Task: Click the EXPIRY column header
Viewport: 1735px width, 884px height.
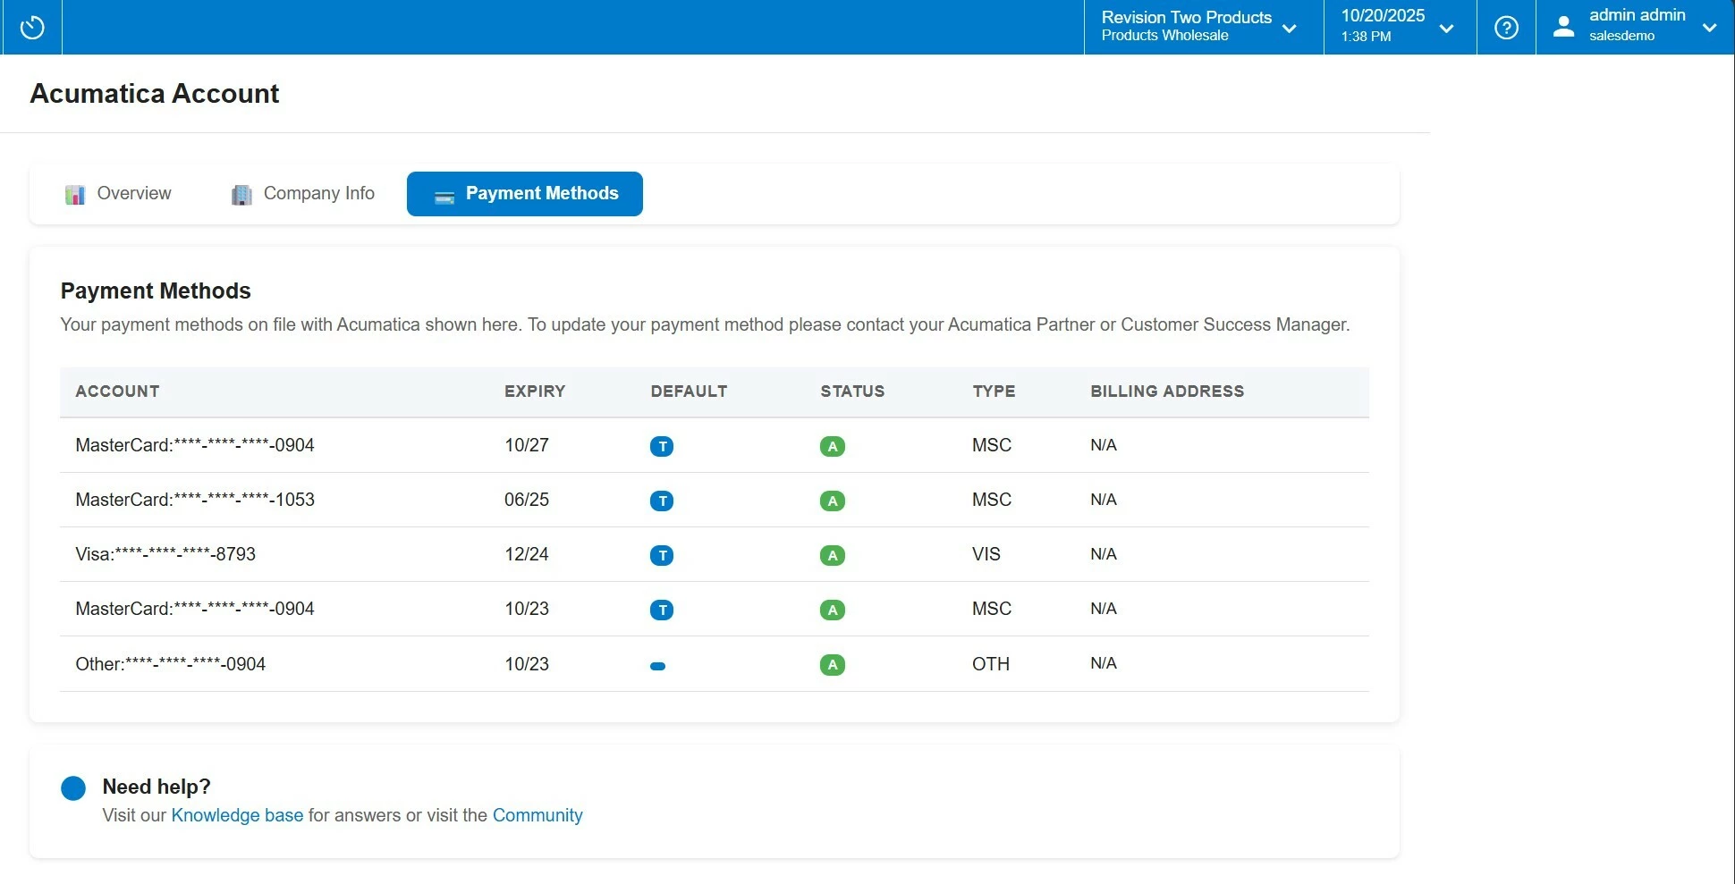Action: pyautogui.click(x=535, y=391)
